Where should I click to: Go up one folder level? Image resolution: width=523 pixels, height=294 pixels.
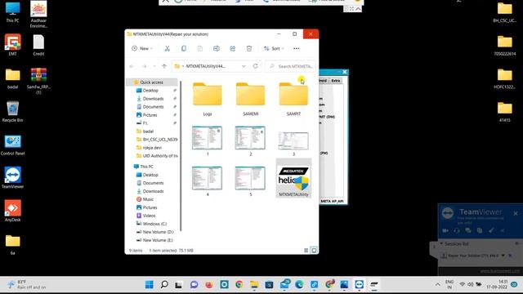click(x=164, y=66)
